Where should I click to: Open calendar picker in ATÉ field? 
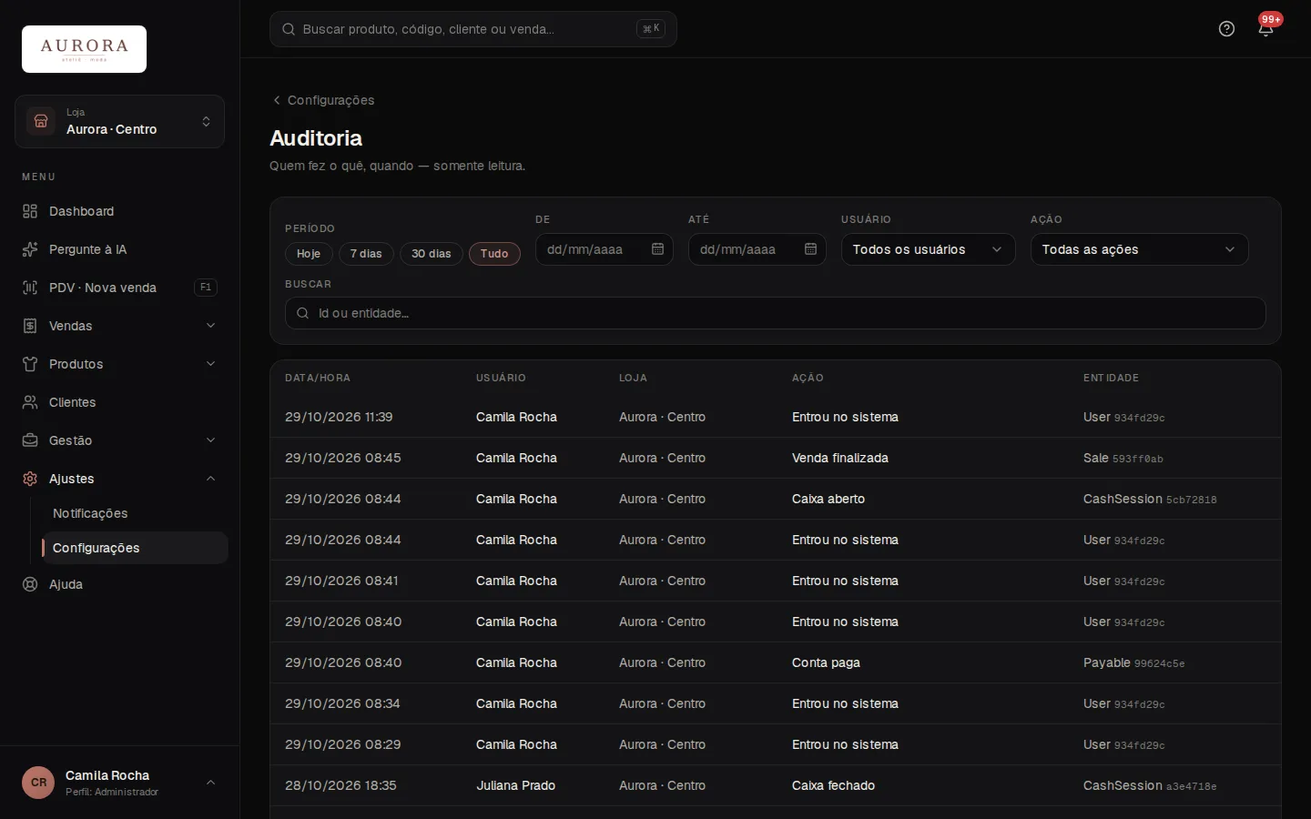point(811,249)
